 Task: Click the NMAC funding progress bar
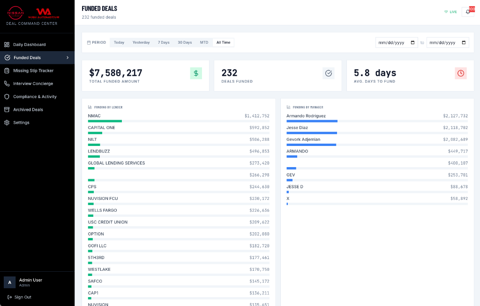tap(179, 121)
